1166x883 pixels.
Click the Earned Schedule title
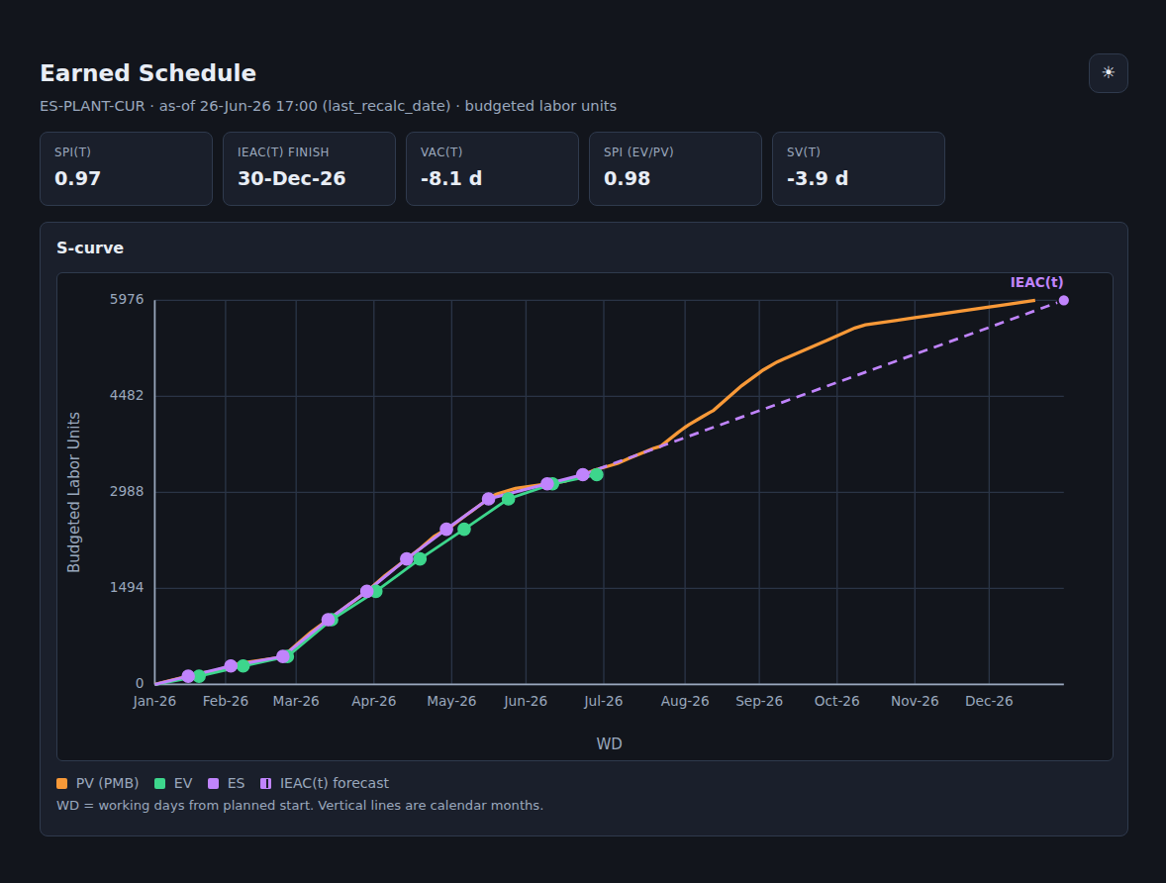[148, 73]
